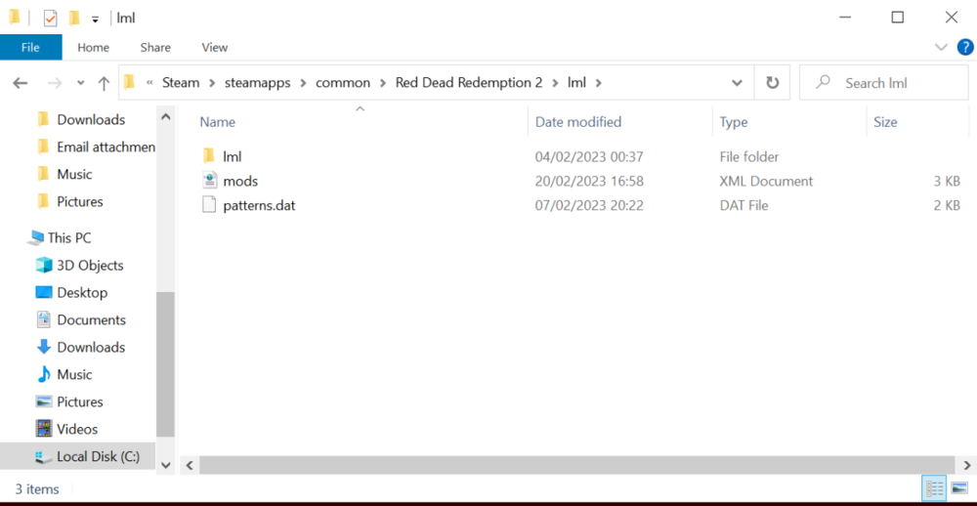Click steamapps in the address path

[x=257, y=83]
